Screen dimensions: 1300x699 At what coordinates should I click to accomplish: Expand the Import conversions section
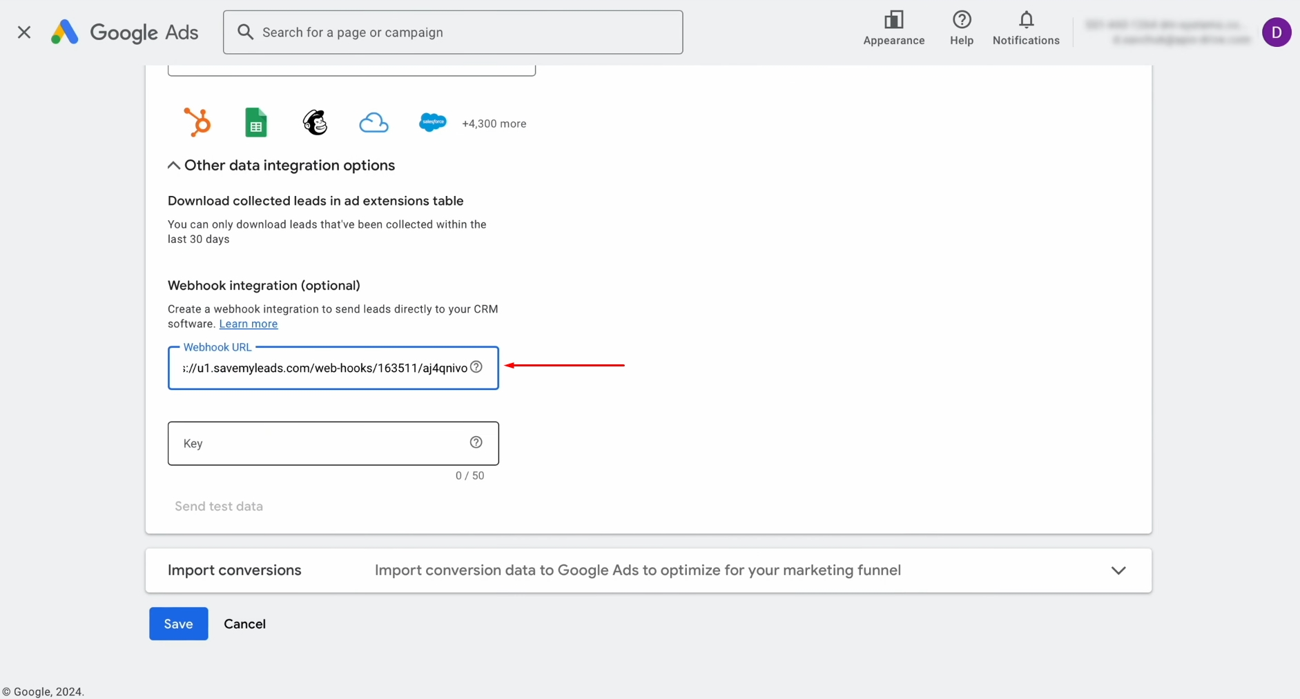1118,571
